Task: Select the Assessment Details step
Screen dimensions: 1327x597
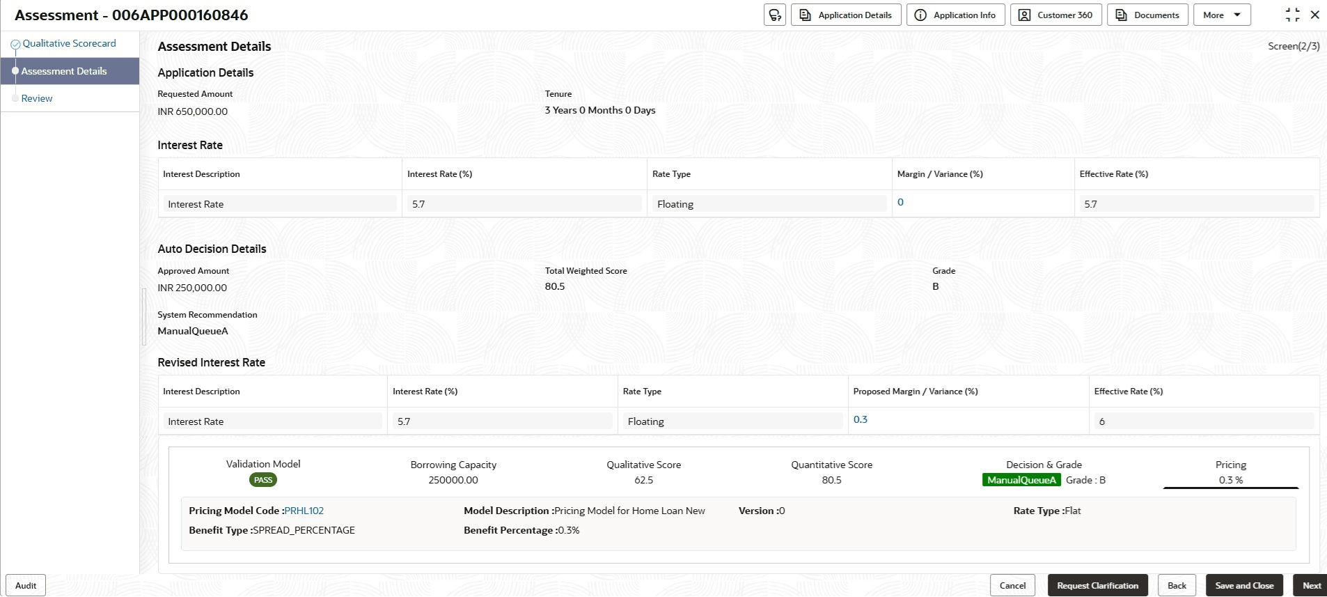Action: 64,71
